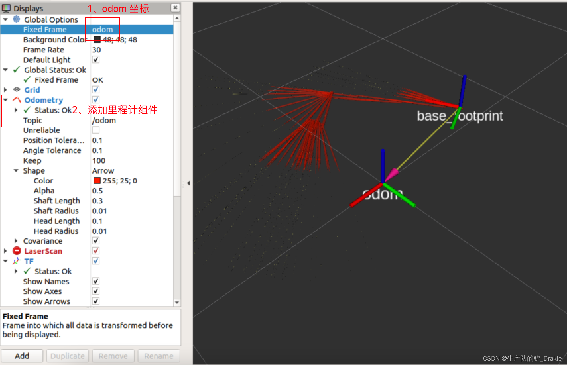Collapse the Odometry display tree
This screenshot has height=365, width=567.
click(x=5, y=100)
